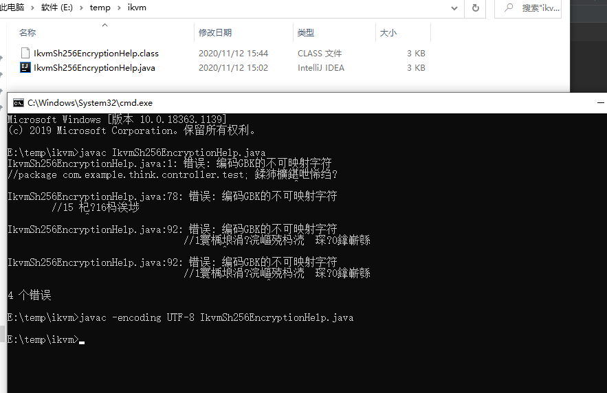
Task: Select the IkvmSh256EncryptionHelp.class file icon
Action: (x=25, y=53)
